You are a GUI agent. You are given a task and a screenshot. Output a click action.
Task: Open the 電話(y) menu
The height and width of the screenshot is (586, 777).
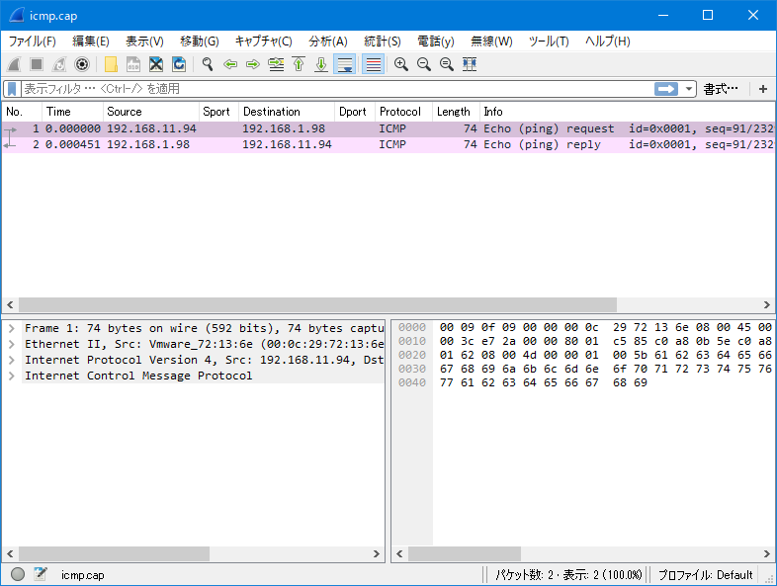click(436, 42)
